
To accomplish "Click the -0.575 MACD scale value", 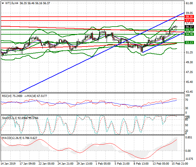I will coord(189,159).
